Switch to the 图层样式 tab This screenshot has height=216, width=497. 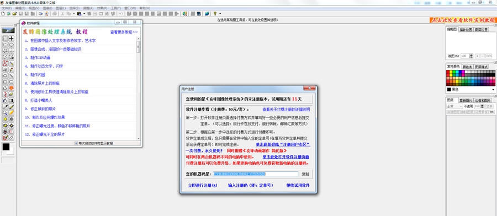tap(481, 67)
